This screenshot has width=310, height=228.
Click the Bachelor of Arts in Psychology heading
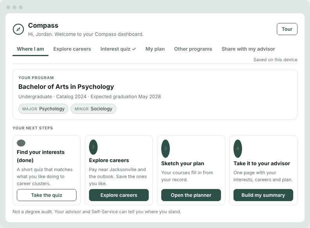(66, 87)
